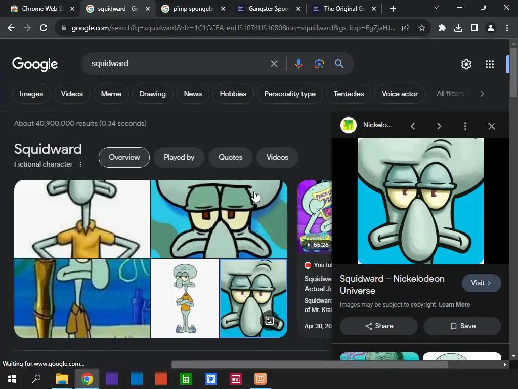Screen dimensions: 518x389
Task: Open the Nickelodeon source favicon
Action: click(349, 125)
